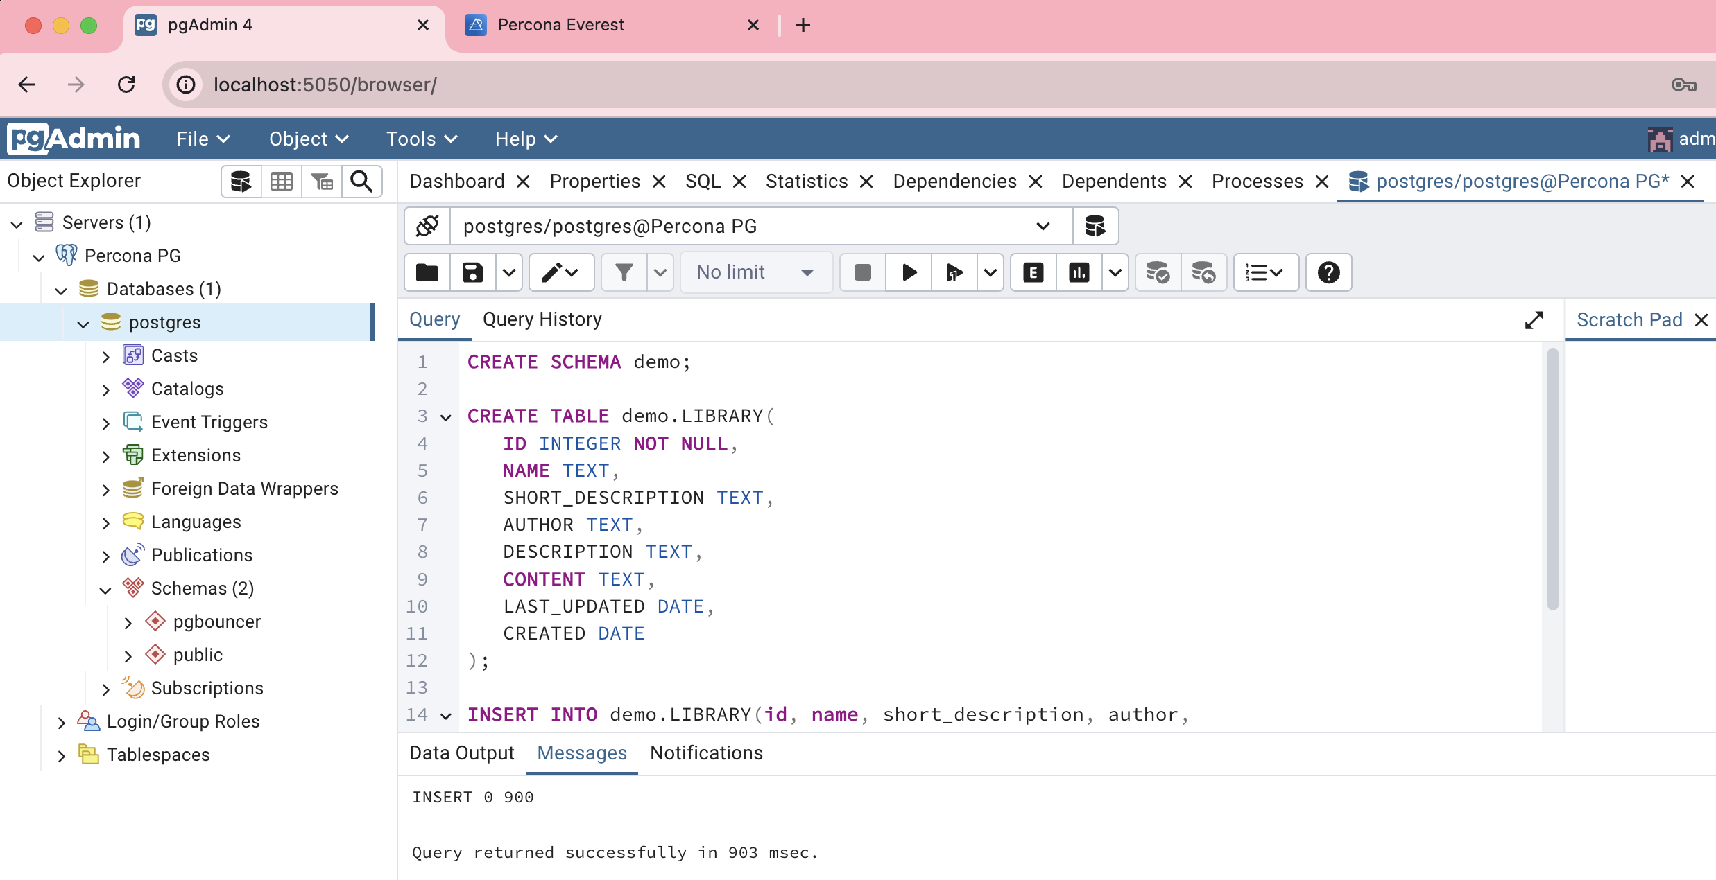Click the Explain (E) icon
The height and width of the screenshot is (880, 1716).
[x=1033, y=272]
